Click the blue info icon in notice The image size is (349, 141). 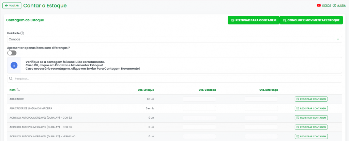tap(14, 65)
